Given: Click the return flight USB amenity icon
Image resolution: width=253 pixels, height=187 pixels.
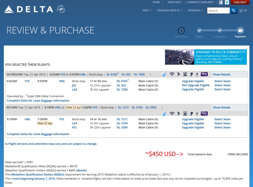Looking at the screenshot, I should coord(197,113).
